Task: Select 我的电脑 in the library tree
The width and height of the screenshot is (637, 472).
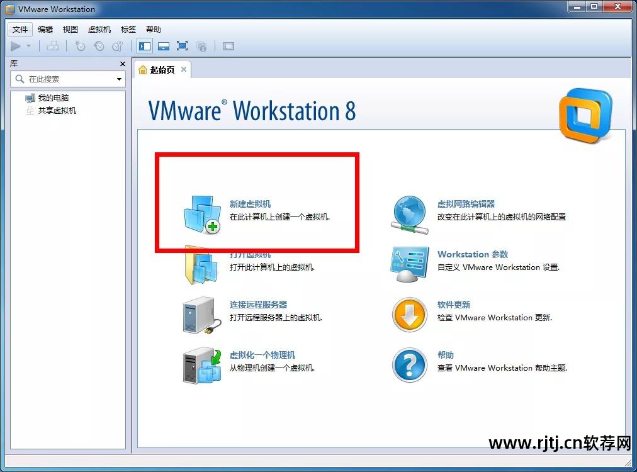Action: (54, 98)
